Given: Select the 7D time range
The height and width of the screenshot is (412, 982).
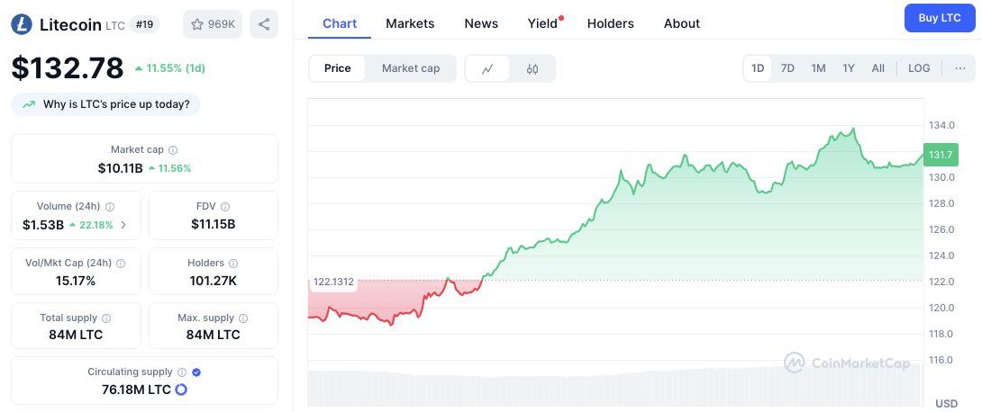Looking at the screenshot, I should (788, 68).
